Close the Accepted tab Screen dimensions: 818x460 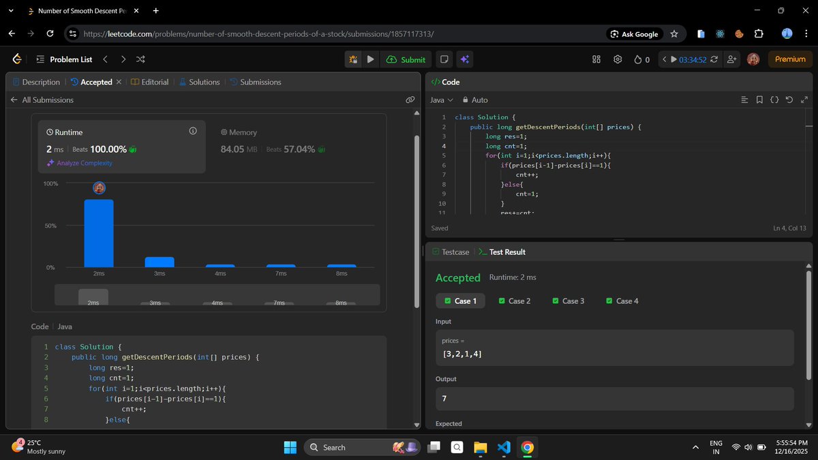[119, 82]
